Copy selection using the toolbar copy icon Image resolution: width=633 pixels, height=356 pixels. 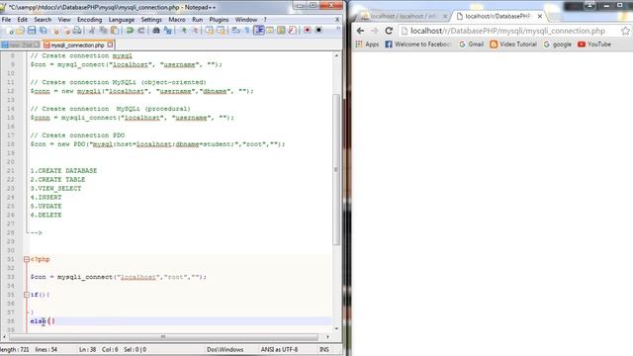[x=103, y=31]
